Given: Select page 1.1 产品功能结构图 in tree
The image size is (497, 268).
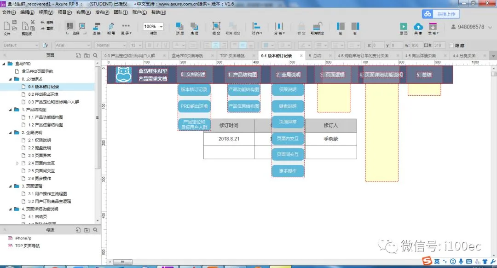Looking at the screenshot, I should (45, 117).
